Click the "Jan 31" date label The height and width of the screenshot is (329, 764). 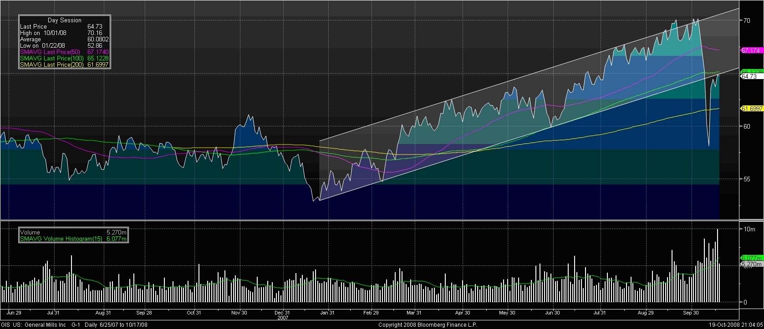327,313
